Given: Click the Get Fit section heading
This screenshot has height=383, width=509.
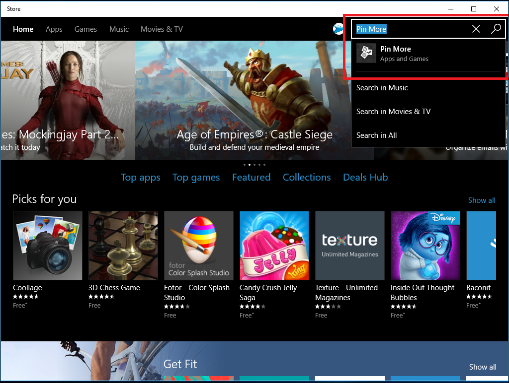Looking at the screenshot, I should [180, 364].
